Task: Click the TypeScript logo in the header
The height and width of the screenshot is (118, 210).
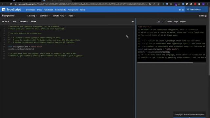Action: point(4,10)
